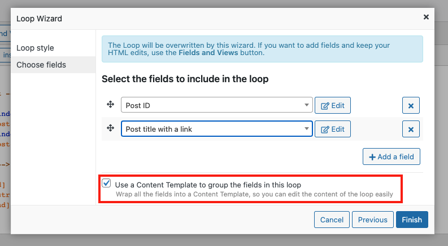Uncheck Use a Content Template checkbox
This screenshot has height=246, width=448.
pyautogui.click(x=106, y=183)
